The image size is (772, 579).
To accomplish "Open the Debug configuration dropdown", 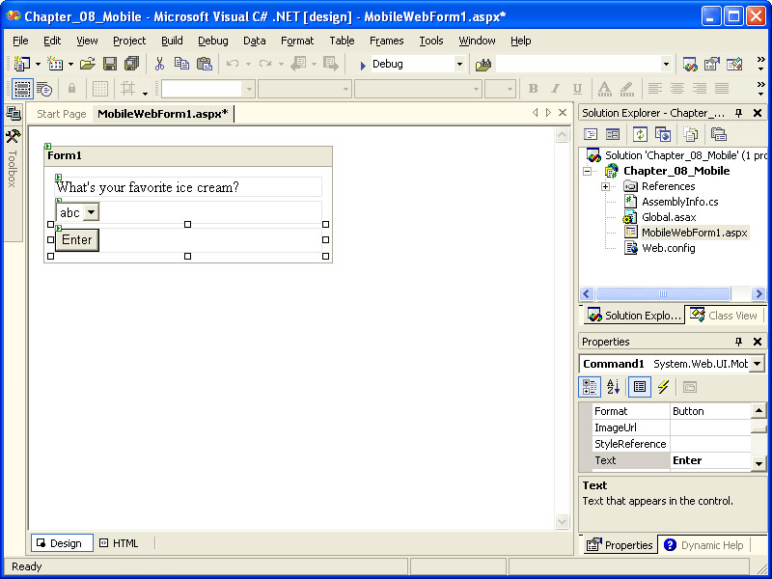I will click(459, 64).
